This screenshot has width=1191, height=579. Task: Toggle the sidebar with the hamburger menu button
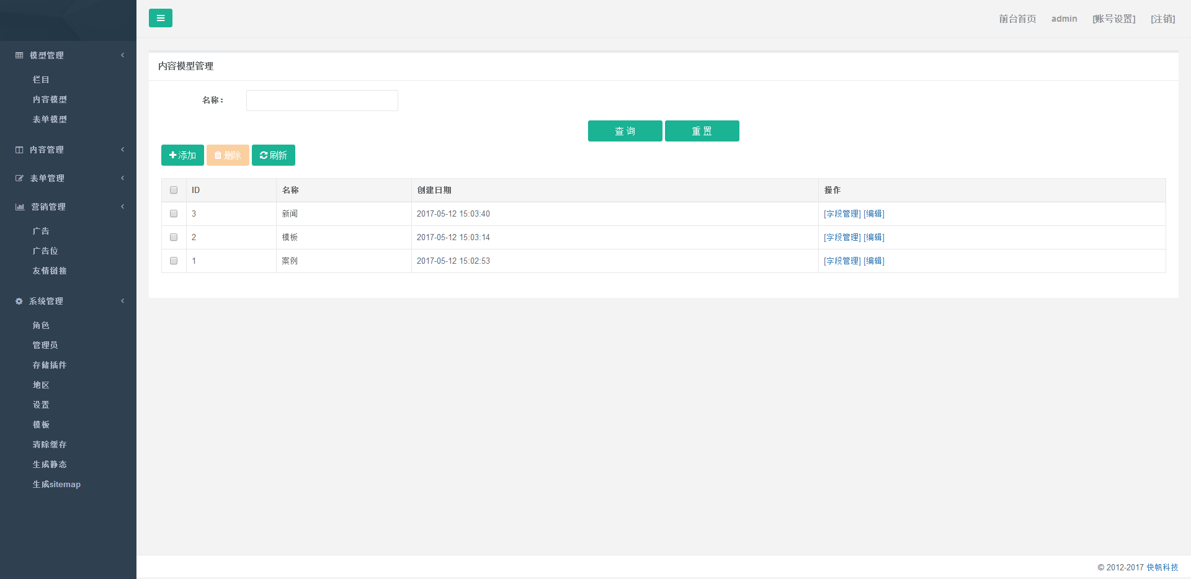point(161,18)
